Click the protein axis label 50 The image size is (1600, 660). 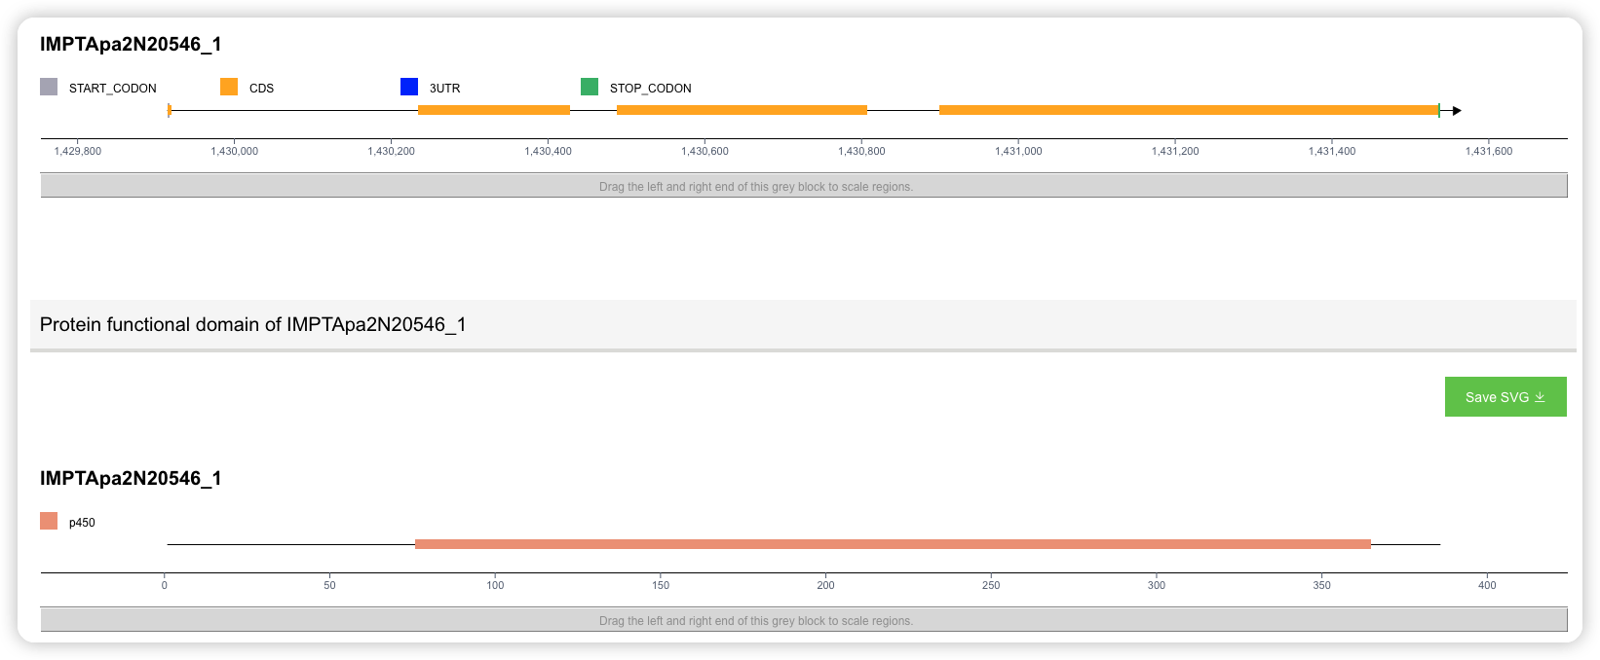[329, 585]
